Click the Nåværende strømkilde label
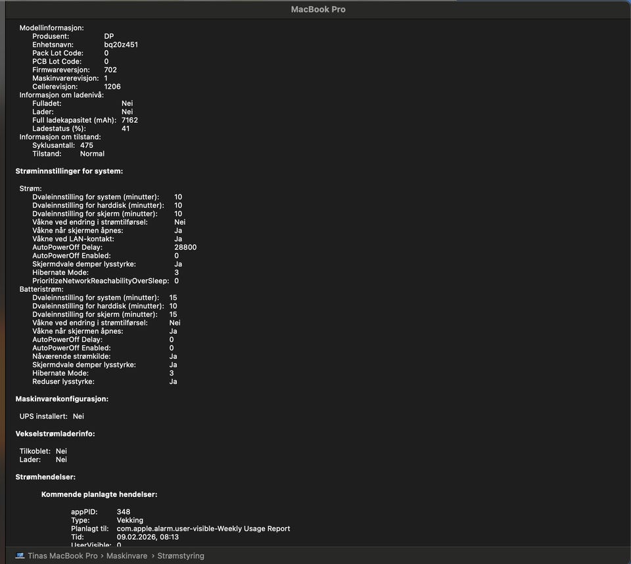Image resolution: width=631 pixels, height=564 pixels. point(71,356)
